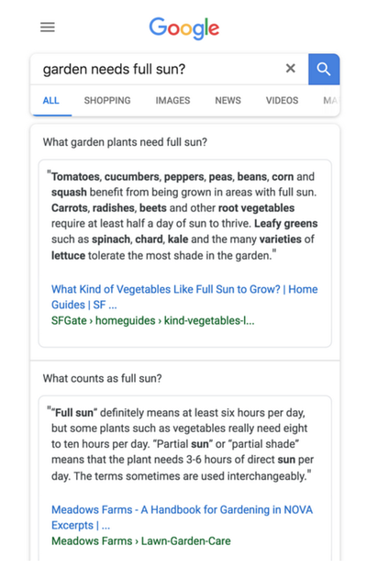Click Meadows Farms Lawn-Garden-Care breadcrumb

click(x=141, y=541)
